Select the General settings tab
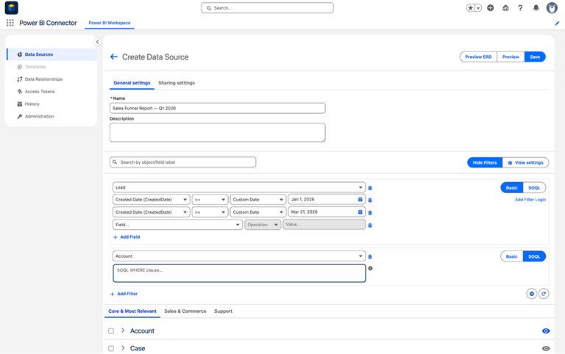Image resolution: width=565 pixels, height=354 pixels. [132, 83]
